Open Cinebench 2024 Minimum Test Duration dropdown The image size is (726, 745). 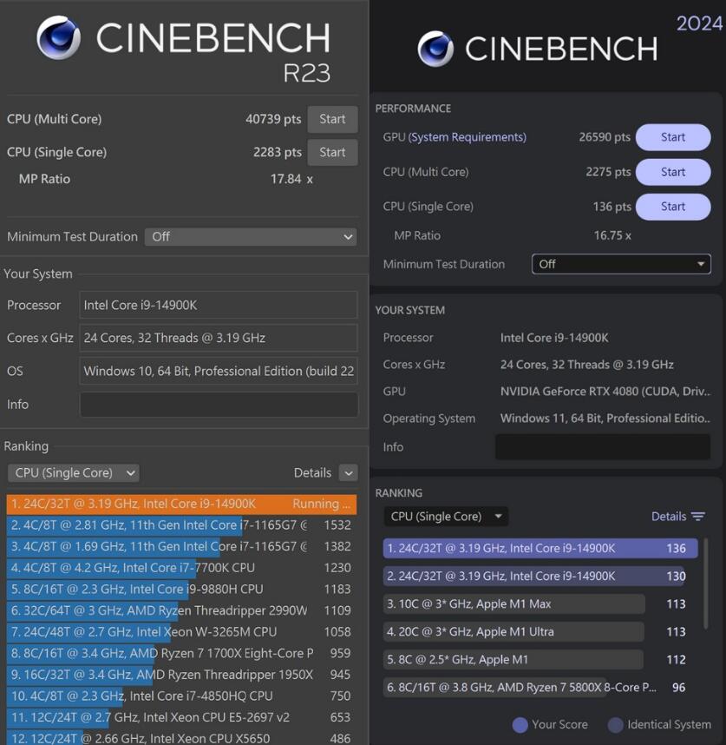point(621,264)
